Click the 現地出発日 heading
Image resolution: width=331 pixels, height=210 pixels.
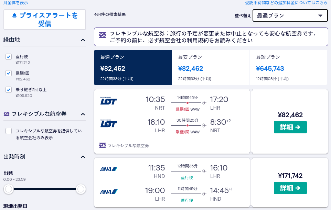[15, 206]
